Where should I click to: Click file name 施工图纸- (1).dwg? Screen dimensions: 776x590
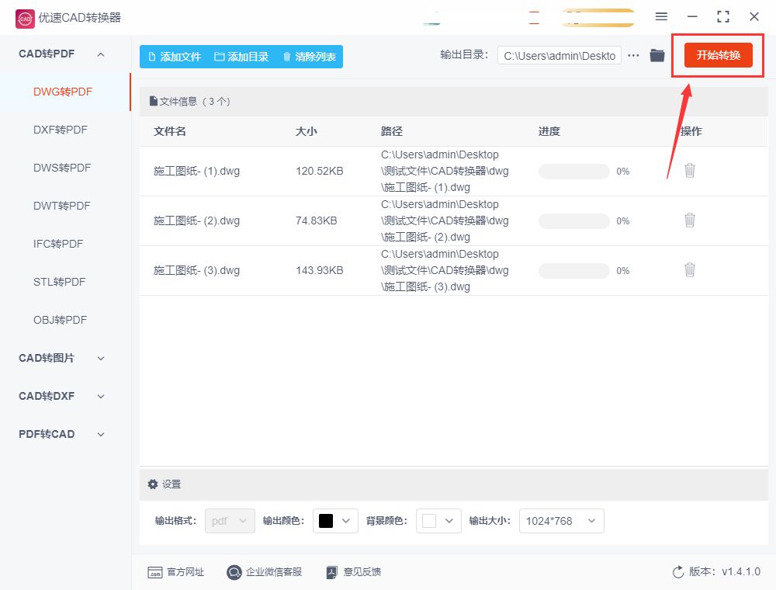[196, 172]
